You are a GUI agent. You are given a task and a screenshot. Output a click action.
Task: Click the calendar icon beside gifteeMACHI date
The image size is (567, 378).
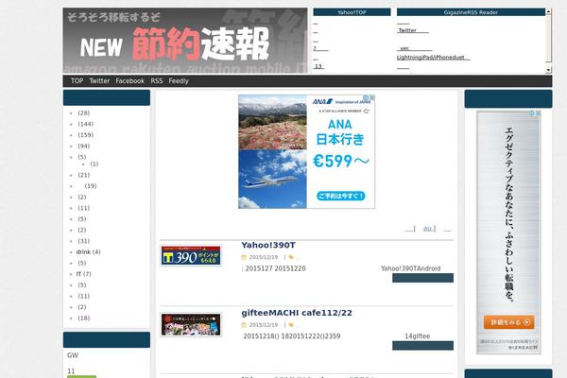[x=244, y=325]
